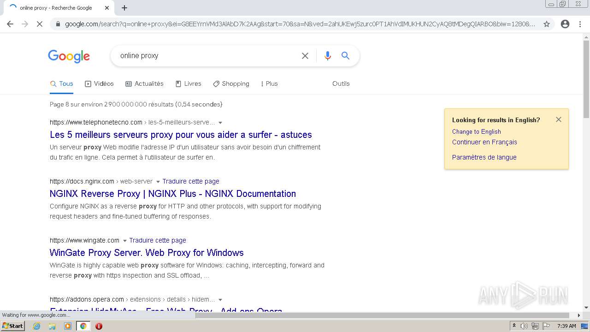Choose Continuer en Français
The image size is (590, 332).
pyautogui.click(x=484, y=142)
